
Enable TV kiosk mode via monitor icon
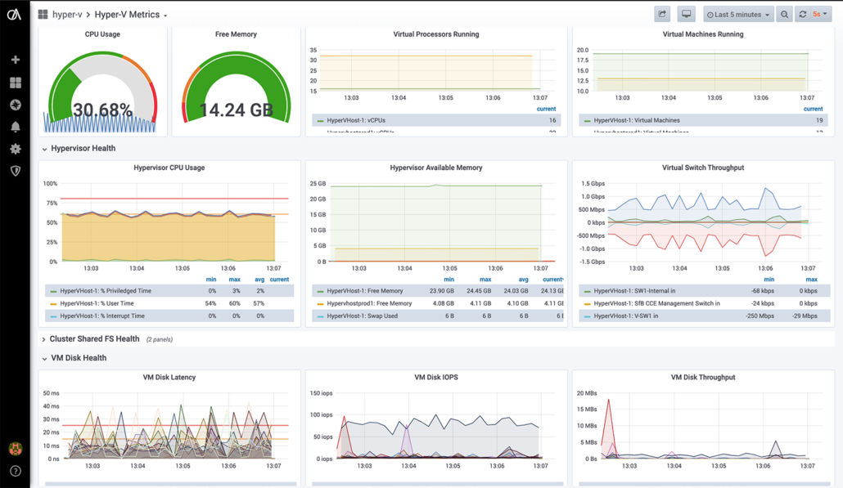tap(686, 14)
